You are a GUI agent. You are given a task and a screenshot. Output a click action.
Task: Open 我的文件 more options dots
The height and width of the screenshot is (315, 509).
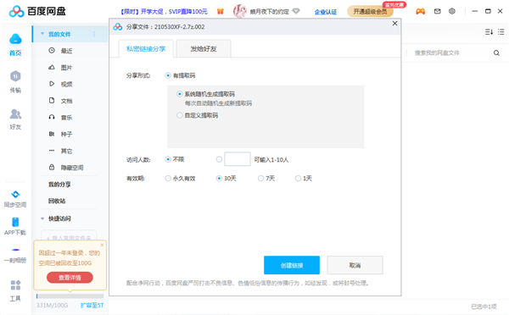pos(94,34)
